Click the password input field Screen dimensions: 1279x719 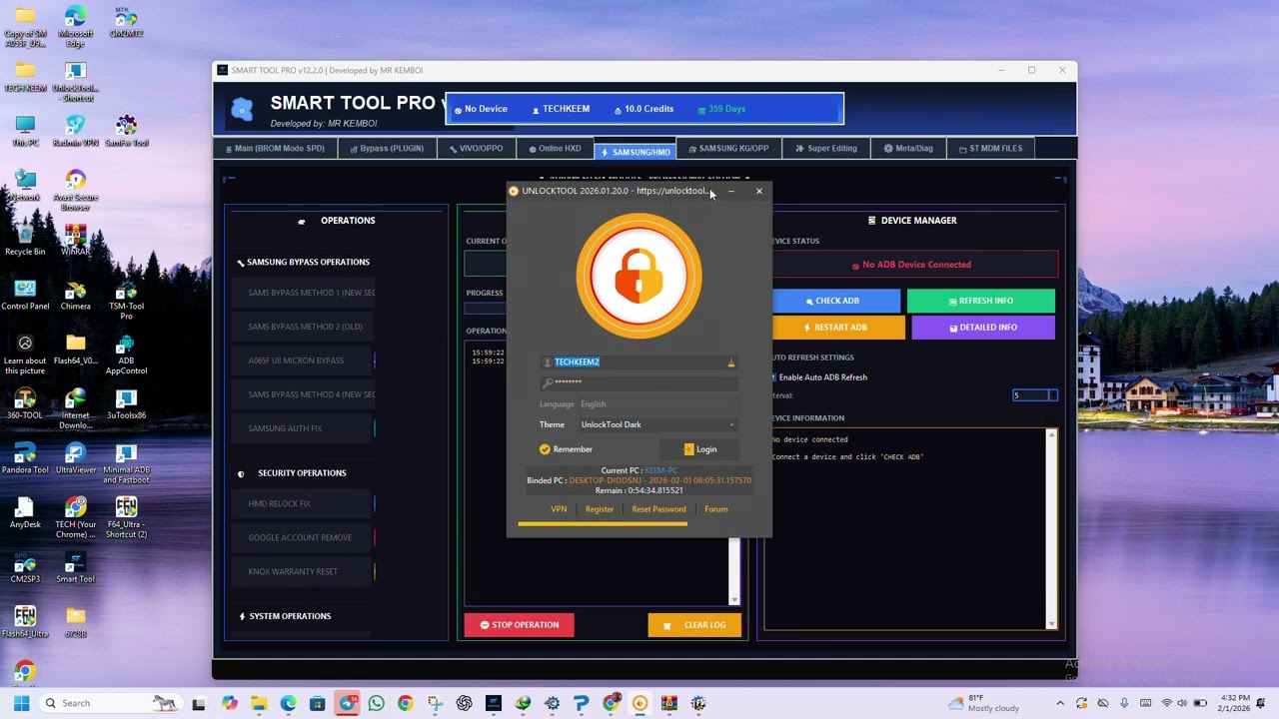point(639,382)
